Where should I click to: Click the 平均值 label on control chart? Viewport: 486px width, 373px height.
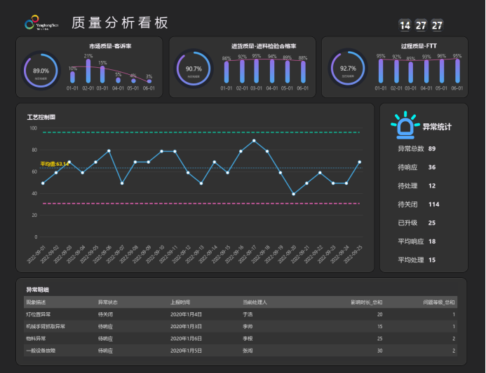coord(54,164)
